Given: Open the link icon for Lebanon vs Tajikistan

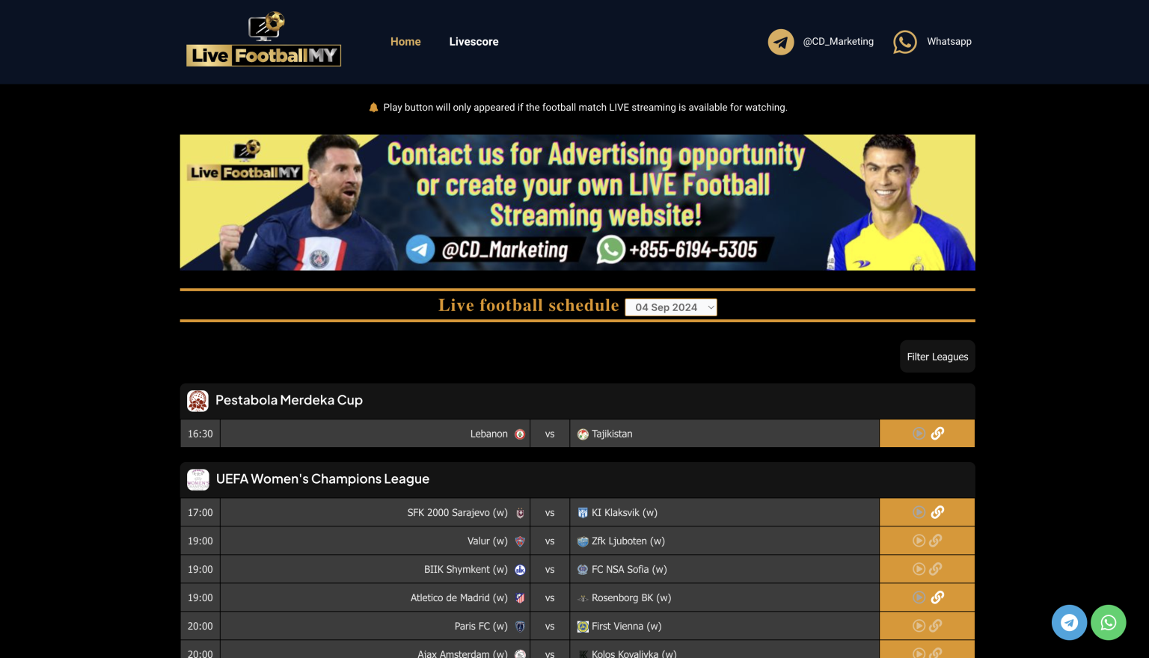Looking at the screenshot, I should (937, 434).
